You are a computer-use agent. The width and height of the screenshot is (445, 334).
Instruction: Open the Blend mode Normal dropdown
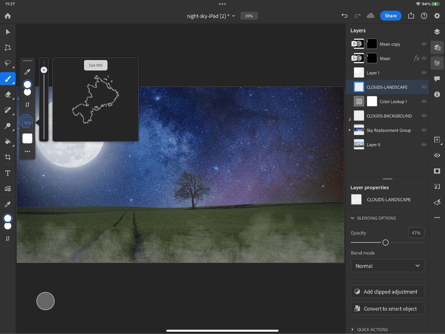point(388,266)
